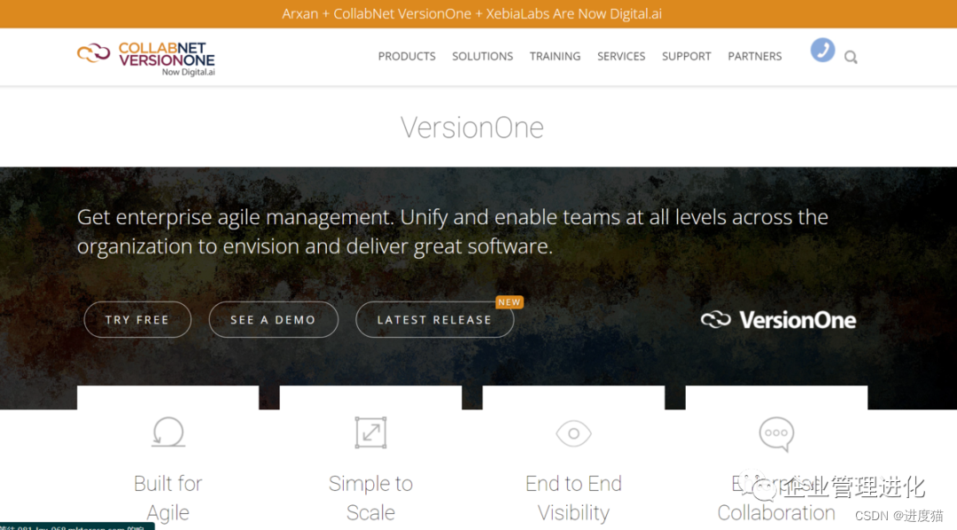Click the End to End Visibility heading
This screenshot has height=530, width=957.
point(573,497)
